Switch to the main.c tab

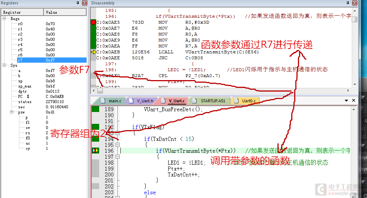tap(111, 101)
